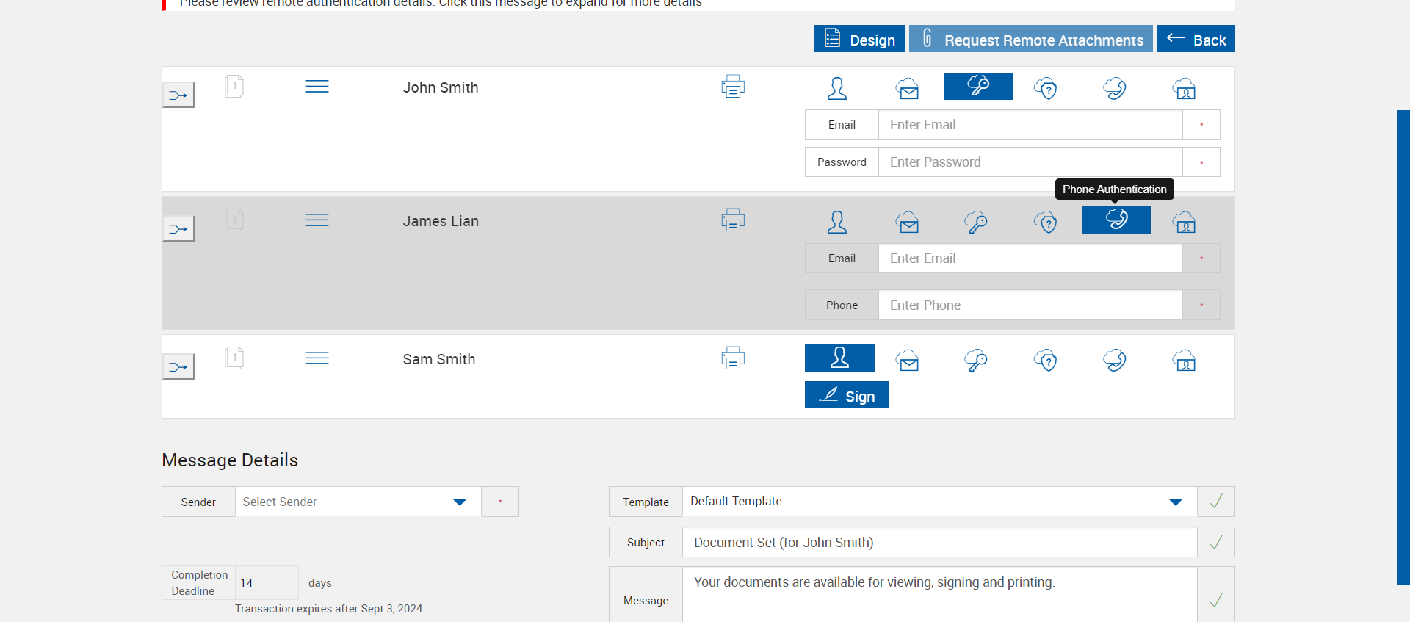Click Request Remote Attachments
This screenshot has width=1410, height=622.
point(1030,39)
